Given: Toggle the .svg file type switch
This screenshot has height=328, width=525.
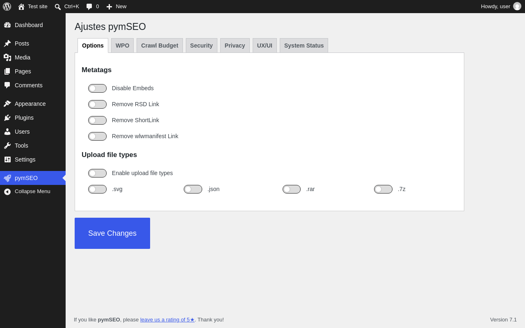Looking at the screenshot, I should [97, 189].
